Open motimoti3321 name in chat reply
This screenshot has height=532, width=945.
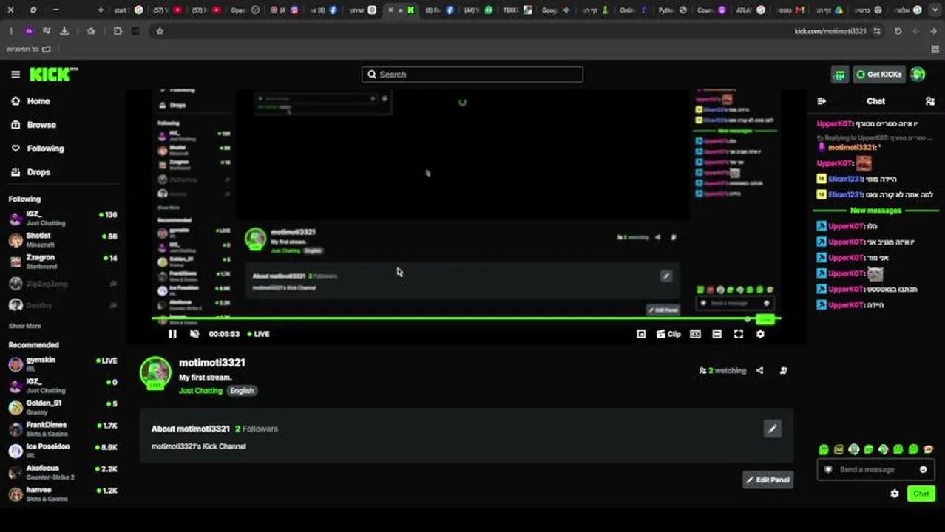(852, 147)
